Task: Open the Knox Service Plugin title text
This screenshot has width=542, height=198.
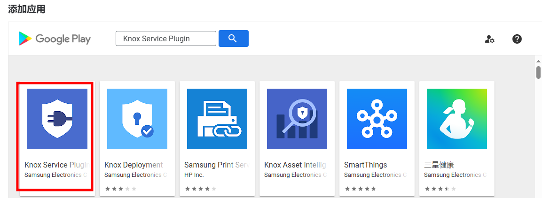Action: [x=56, y=165]
